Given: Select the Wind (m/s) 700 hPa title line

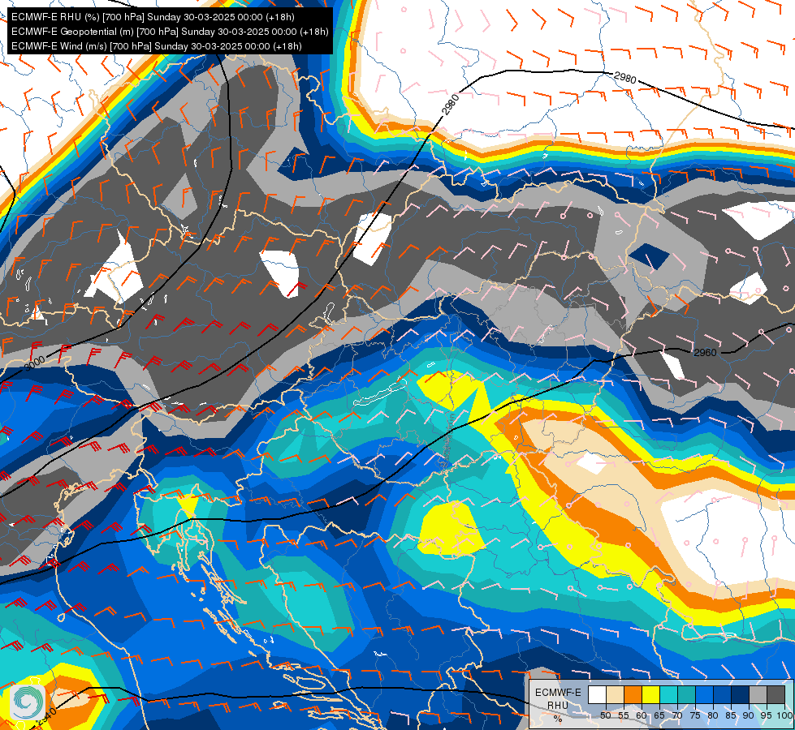Looking at the screenshot, I should 156,46.
